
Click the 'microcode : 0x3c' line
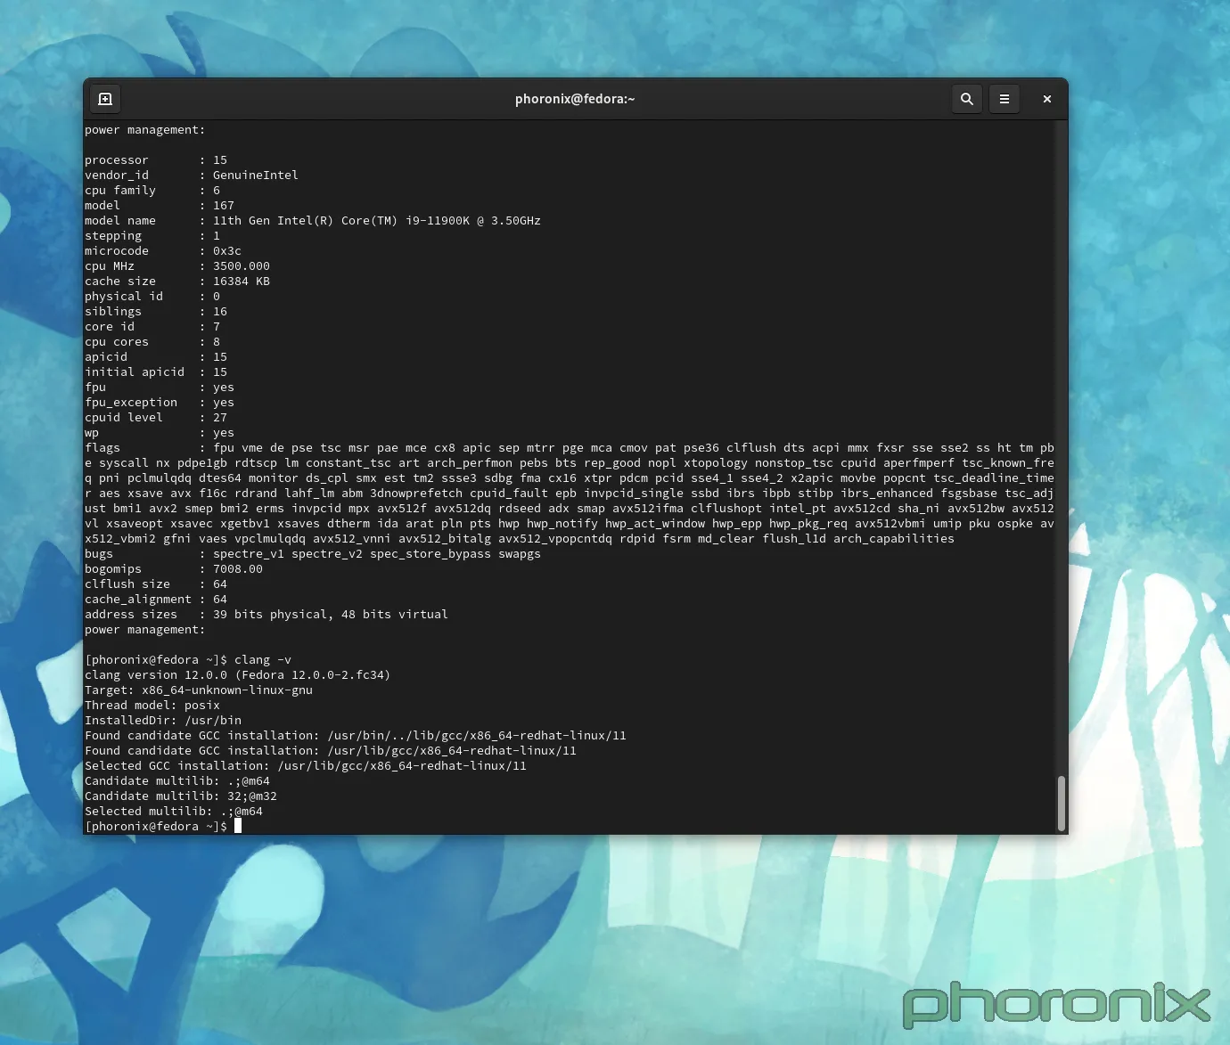163,251
